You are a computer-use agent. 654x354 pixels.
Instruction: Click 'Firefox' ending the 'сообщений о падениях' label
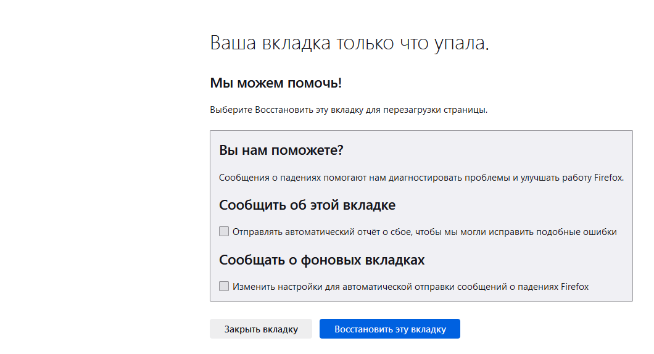(574, 286)
